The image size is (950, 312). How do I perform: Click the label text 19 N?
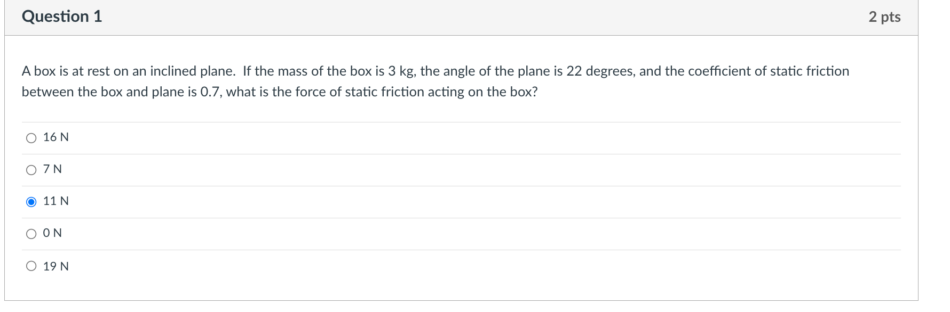coord(56,266)
